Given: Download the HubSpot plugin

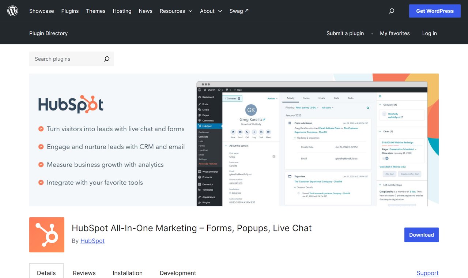Looking at the screenshot, I should [422, 235].
